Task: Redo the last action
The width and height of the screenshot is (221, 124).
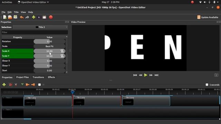Action: tap(27, 17)
